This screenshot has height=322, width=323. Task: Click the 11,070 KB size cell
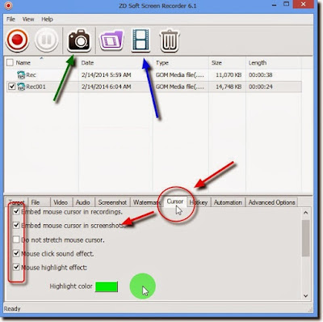[229, 74]
